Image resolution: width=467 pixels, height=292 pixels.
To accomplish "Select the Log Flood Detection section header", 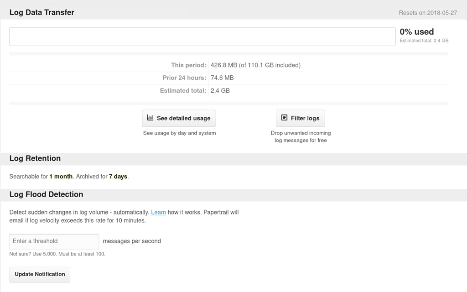I will tap(46, 194).
